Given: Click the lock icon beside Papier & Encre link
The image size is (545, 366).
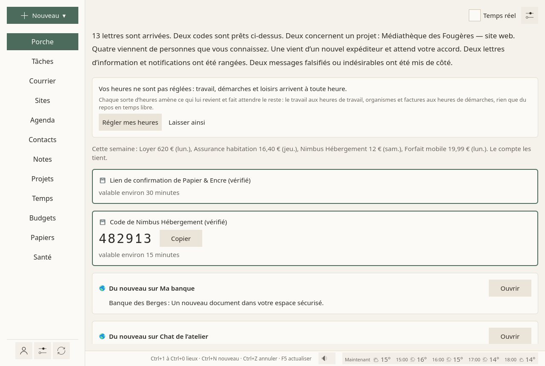Looking at the screenshot, I should point(103,180).
